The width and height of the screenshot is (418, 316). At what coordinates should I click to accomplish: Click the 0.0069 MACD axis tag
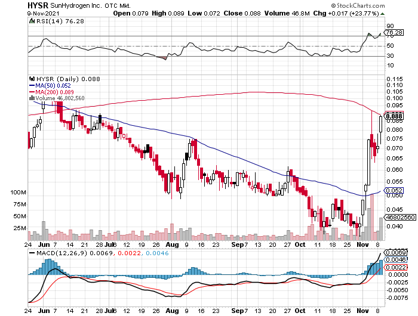pyautogui.click(x=396, y=252)
